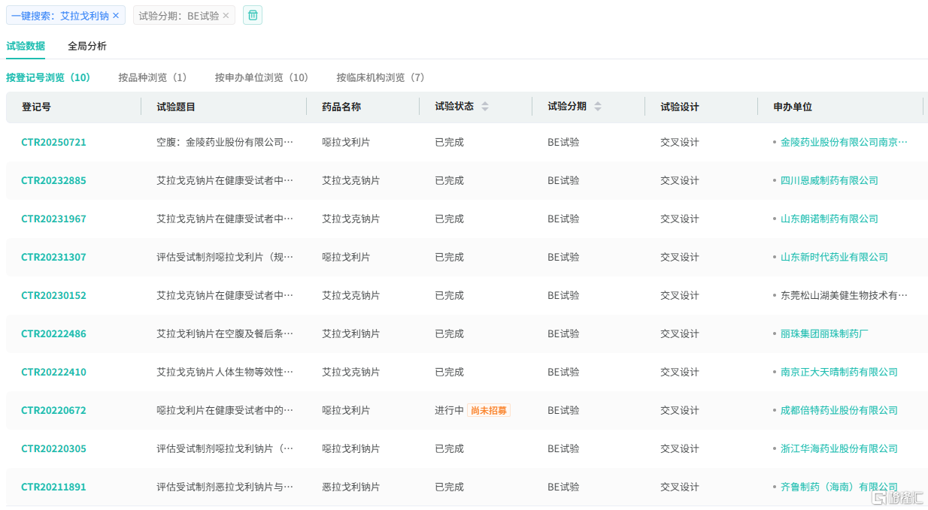The width and height of the screenshot is (928, 510).
Task: Sort by 试验状态 column arrows
Action: click(485, 107)
